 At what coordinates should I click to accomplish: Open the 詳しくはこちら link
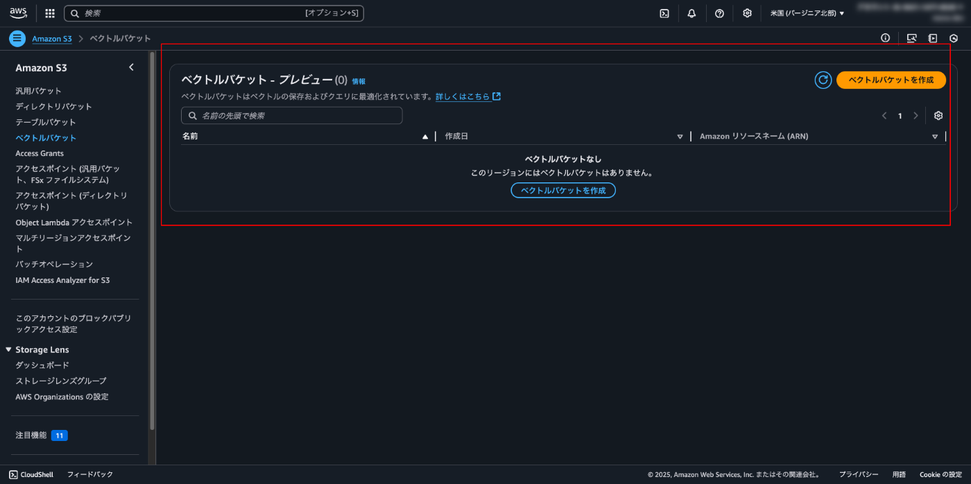coord(463,96)
